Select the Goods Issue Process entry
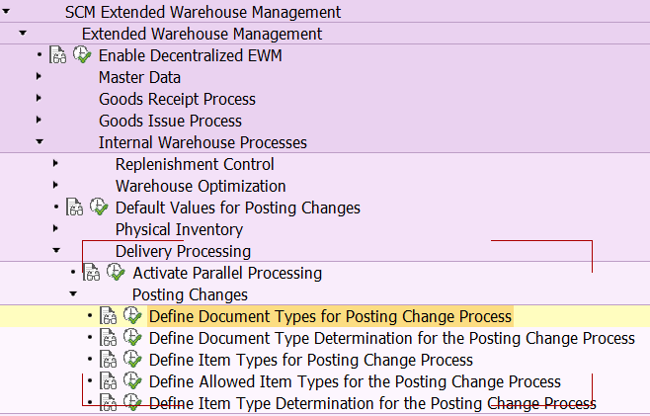 [170, 121]
